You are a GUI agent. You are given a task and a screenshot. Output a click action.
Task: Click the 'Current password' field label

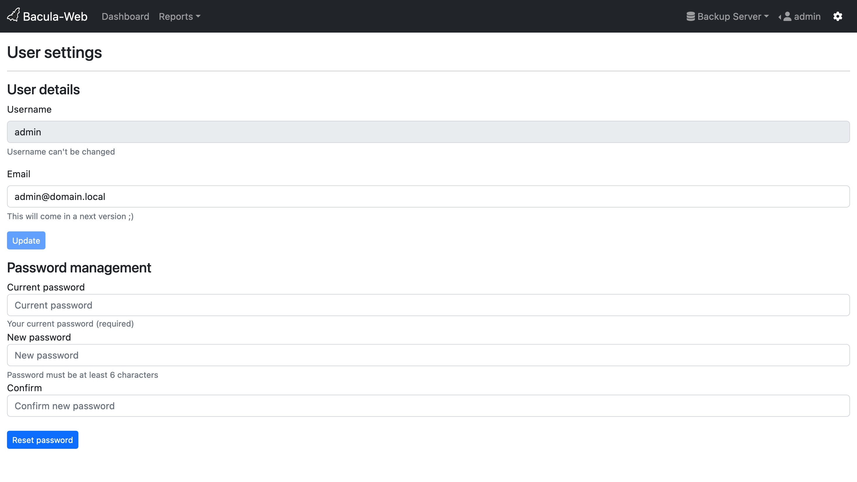(x=46, y=287)
